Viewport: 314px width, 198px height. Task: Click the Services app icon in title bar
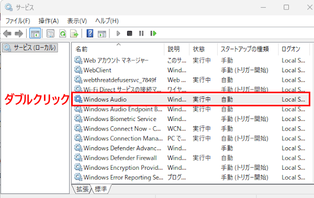tap(9, 7)
